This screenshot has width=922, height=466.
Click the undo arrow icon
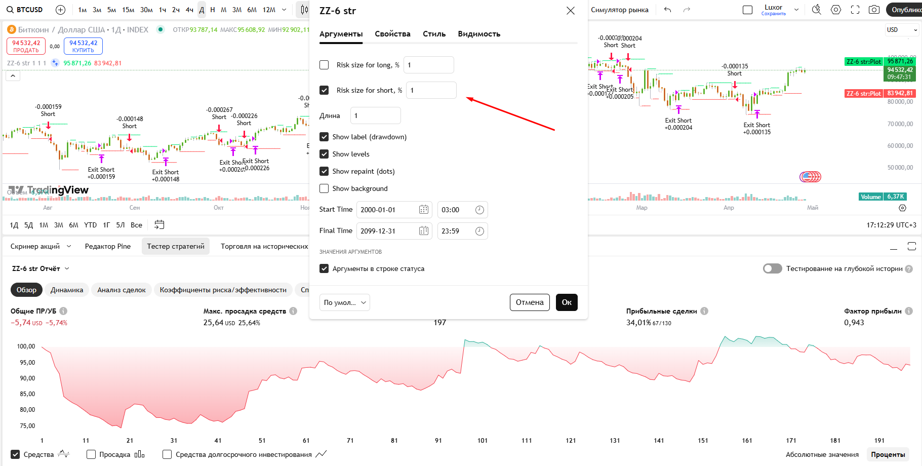click(x=667, y=10)
